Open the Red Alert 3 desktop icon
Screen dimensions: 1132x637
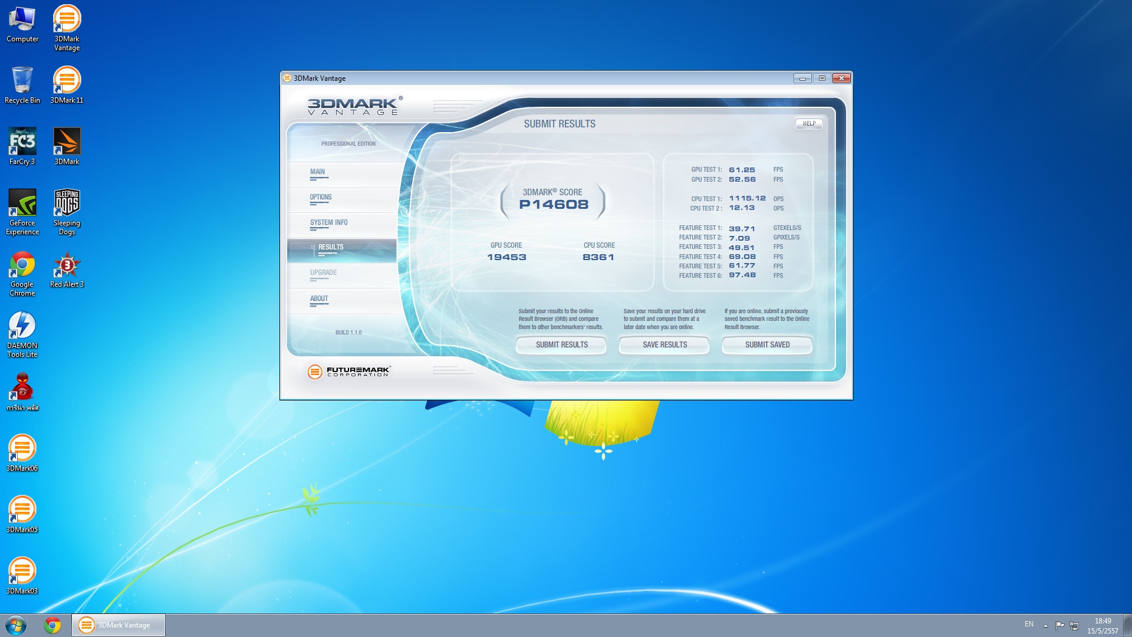67,265
